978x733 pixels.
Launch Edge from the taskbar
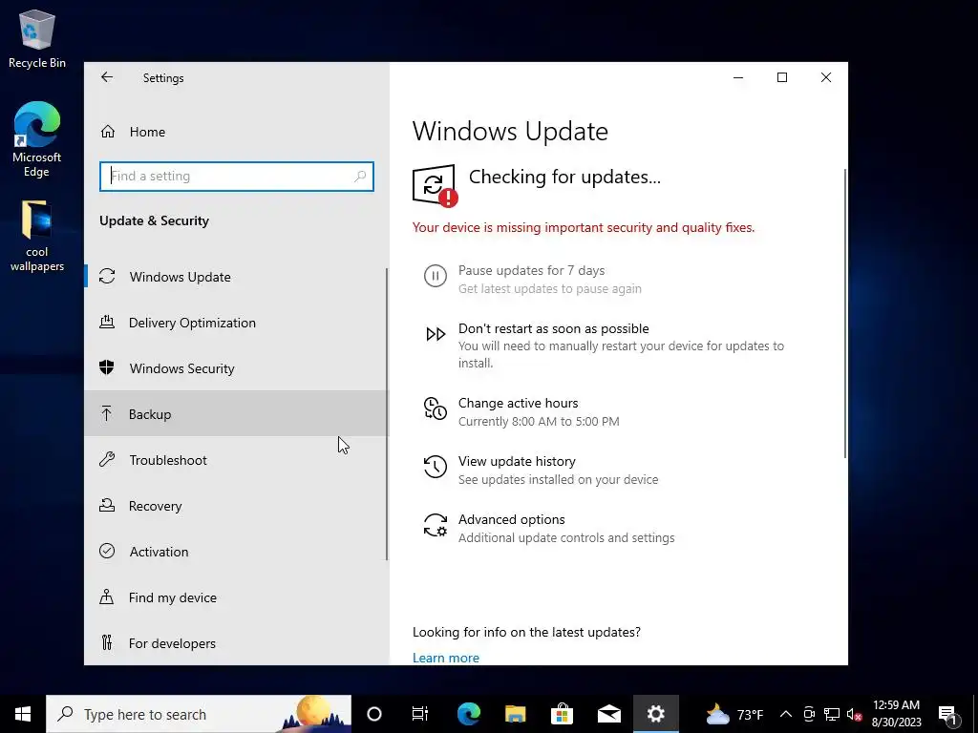point(468,714)
